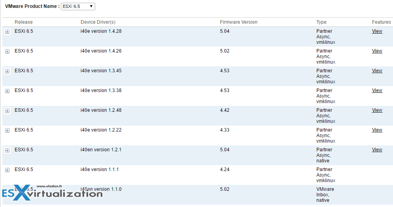
Task: Click plus icon beside i40e version 1.3.45
Action: pyautogui.click(x=7, y=71)
